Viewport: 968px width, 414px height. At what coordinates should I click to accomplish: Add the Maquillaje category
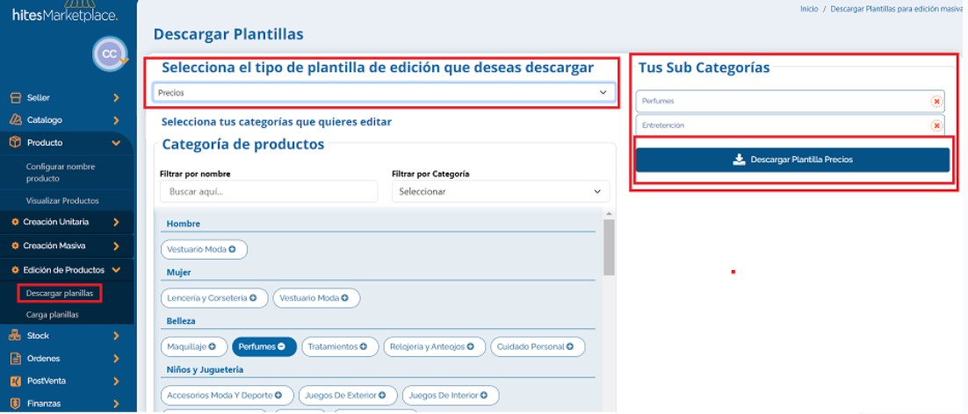click(194, 346)
